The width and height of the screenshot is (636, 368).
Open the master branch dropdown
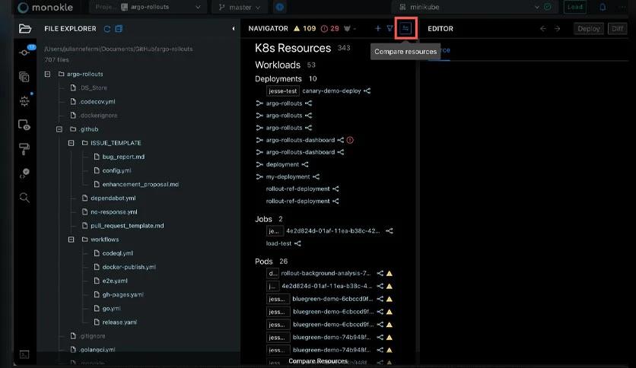click(x=240, y=7)
